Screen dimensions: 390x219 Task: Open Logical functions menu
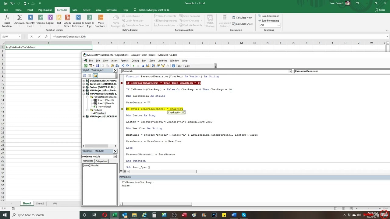point(50,21)
